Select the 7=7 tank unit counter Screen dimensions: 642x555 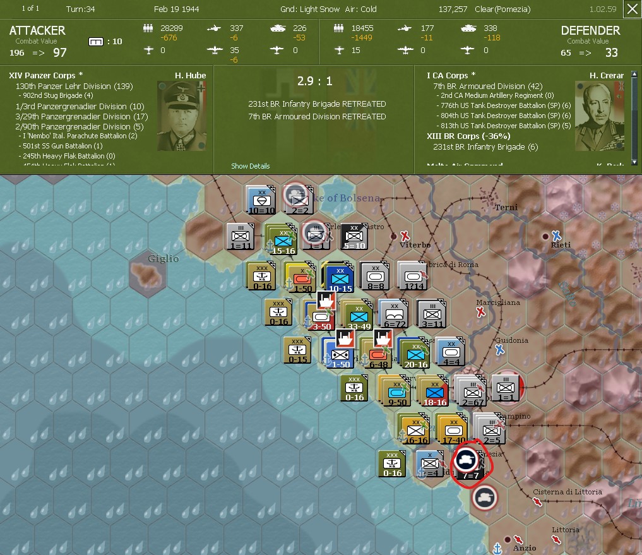(x=471, y=465)
